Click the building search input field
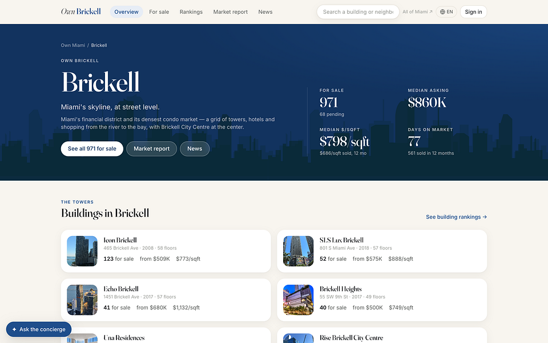This screenshot has width=548, height=343. pyautogui.click(x=358, y=12)
